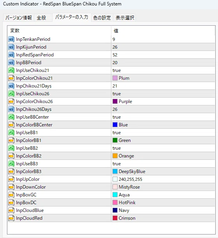Click the color-type icon beside InpUpColor

11,179
